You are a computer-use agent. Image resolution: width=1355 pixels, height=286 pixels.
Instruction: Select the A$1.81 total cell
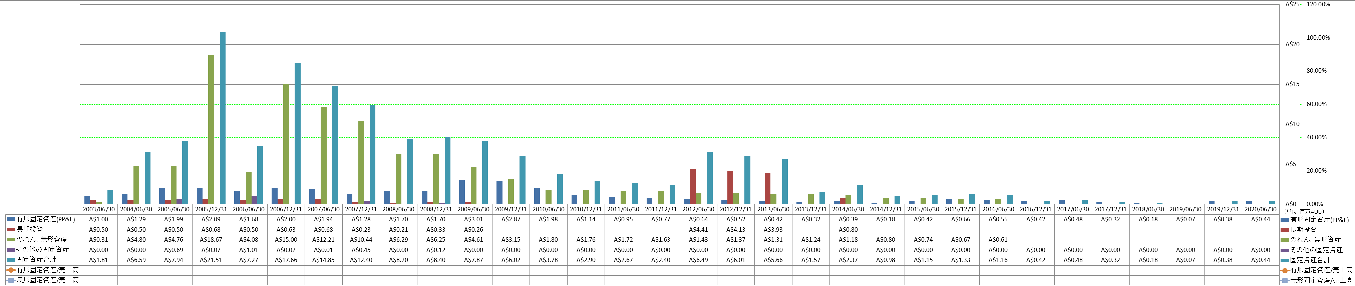(98, 260)
